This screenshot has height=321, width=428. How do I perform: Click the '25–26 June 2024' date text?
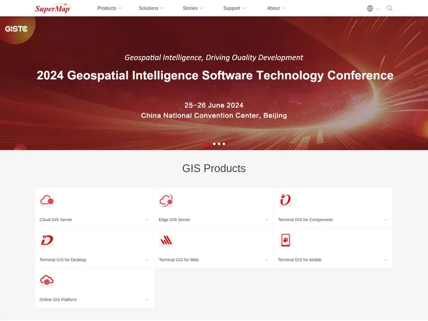point(214,105)
